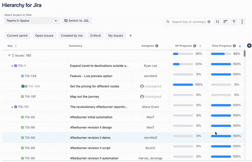Remove the SP Progress column
This screenshot has width=252, height=162.
click(x=194, y=46)
